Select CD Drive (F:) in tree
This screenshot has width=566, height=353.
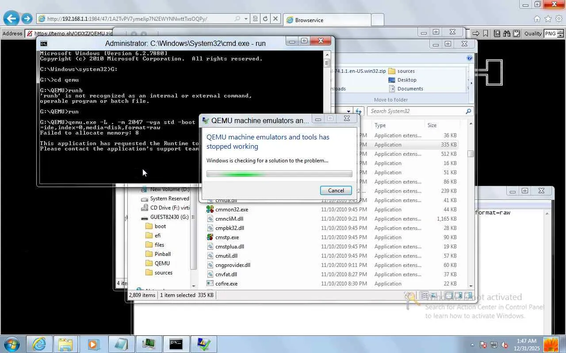point(165,208)
